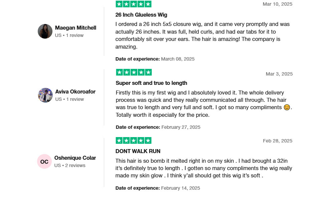334x200 pixels.
Task: Click the pink OC initials avatar
Action: tap(44, 162)
